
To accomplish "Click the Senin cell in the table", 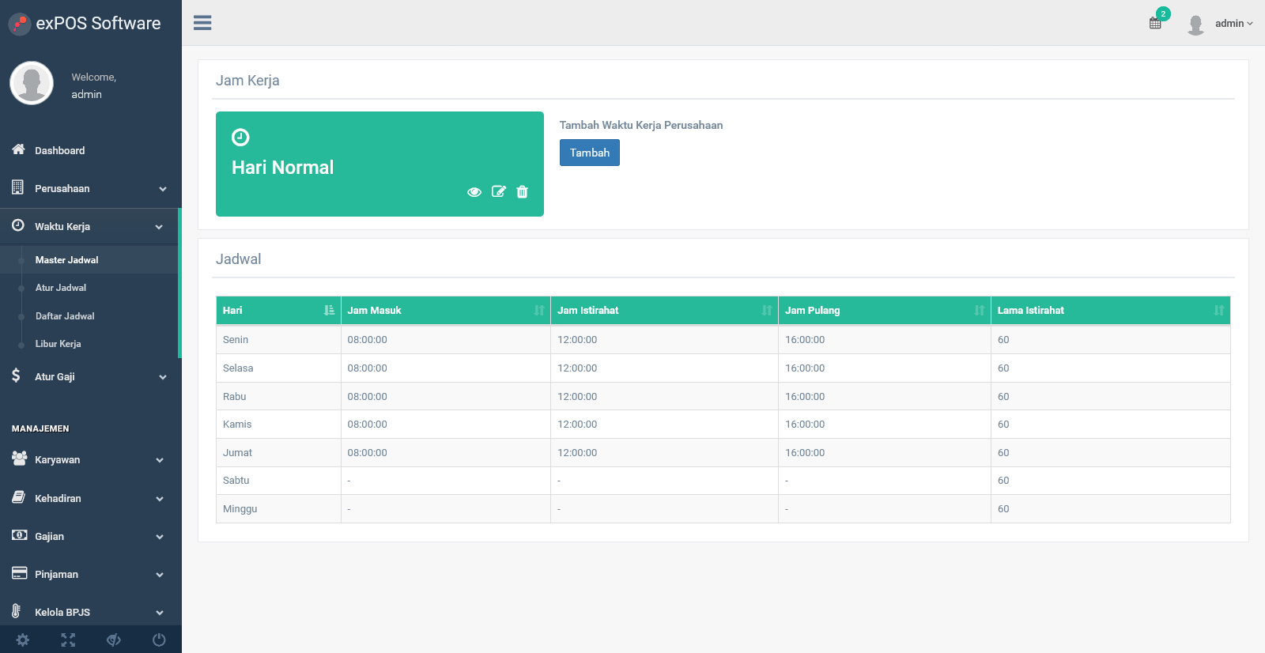I will point(278,340).
